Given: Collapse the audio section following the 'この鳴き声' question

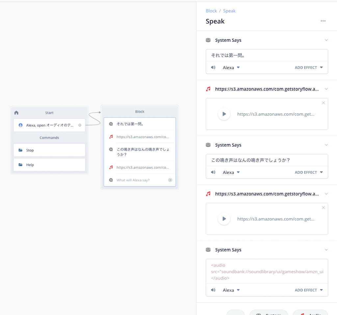Looking at the screenshot, I should pyautogui.click(x=326, y=194).
